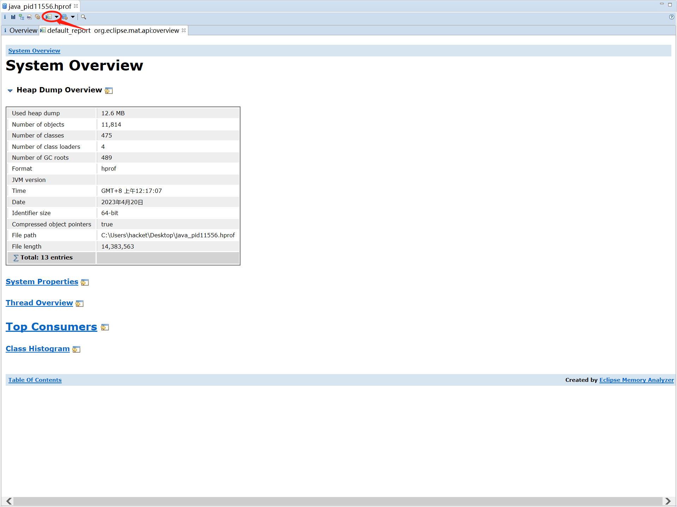677x507 pixels.
Task: Click the horizontal scrollbar right arrow
Action: pyautogui.click(x=668, y=501)
